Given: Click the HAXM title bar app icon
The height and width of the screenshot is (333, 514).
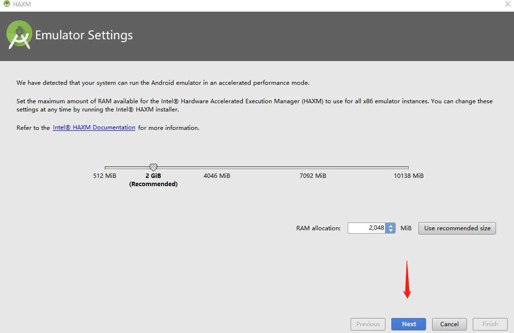Looking at the screenshot, I should (7, 4).
